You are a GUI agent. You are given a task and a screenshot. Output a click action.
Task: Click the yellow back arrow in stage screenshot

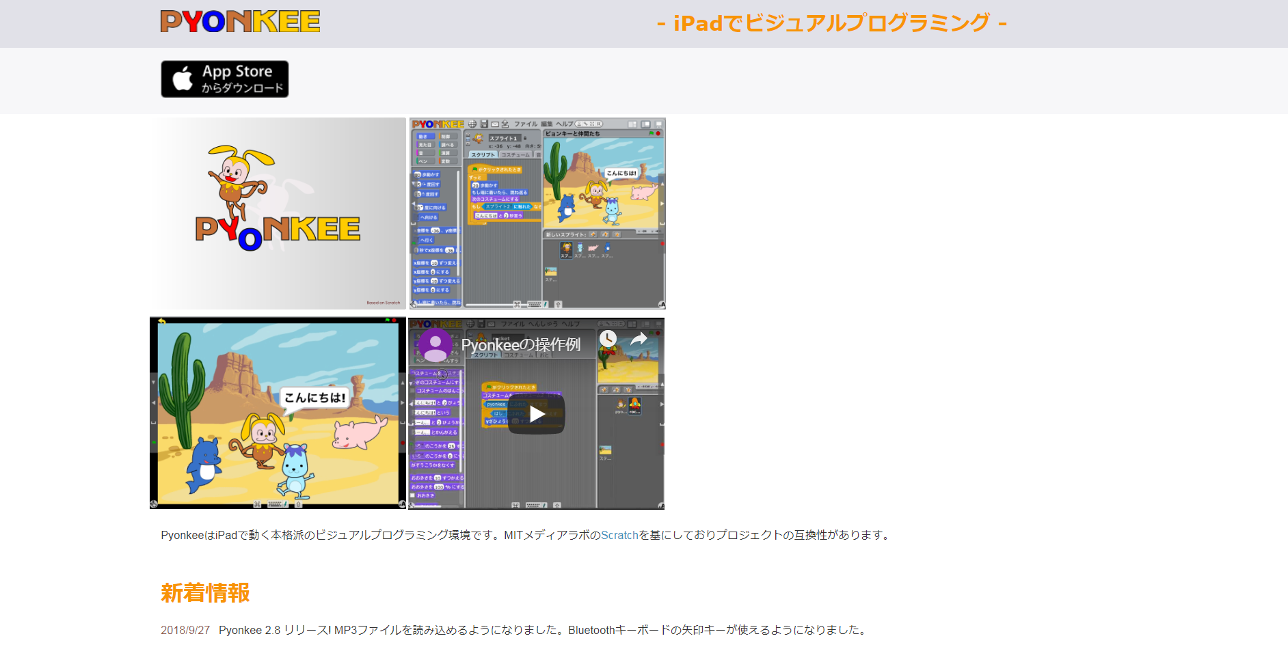point(162,321)
